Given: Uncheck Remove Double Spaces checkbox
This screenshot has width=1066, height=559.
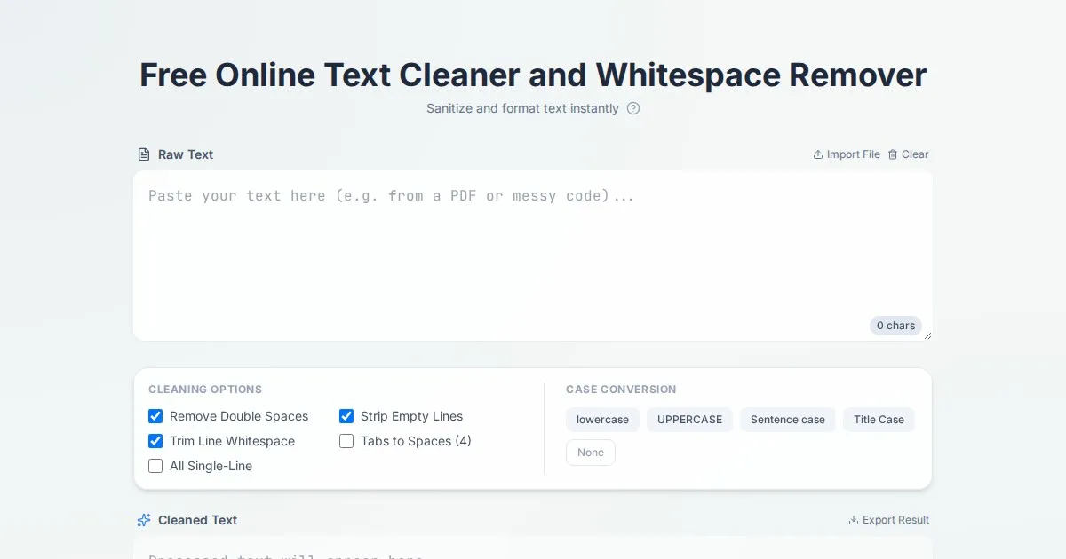Looking at the screenshot, I should point(155,416).
